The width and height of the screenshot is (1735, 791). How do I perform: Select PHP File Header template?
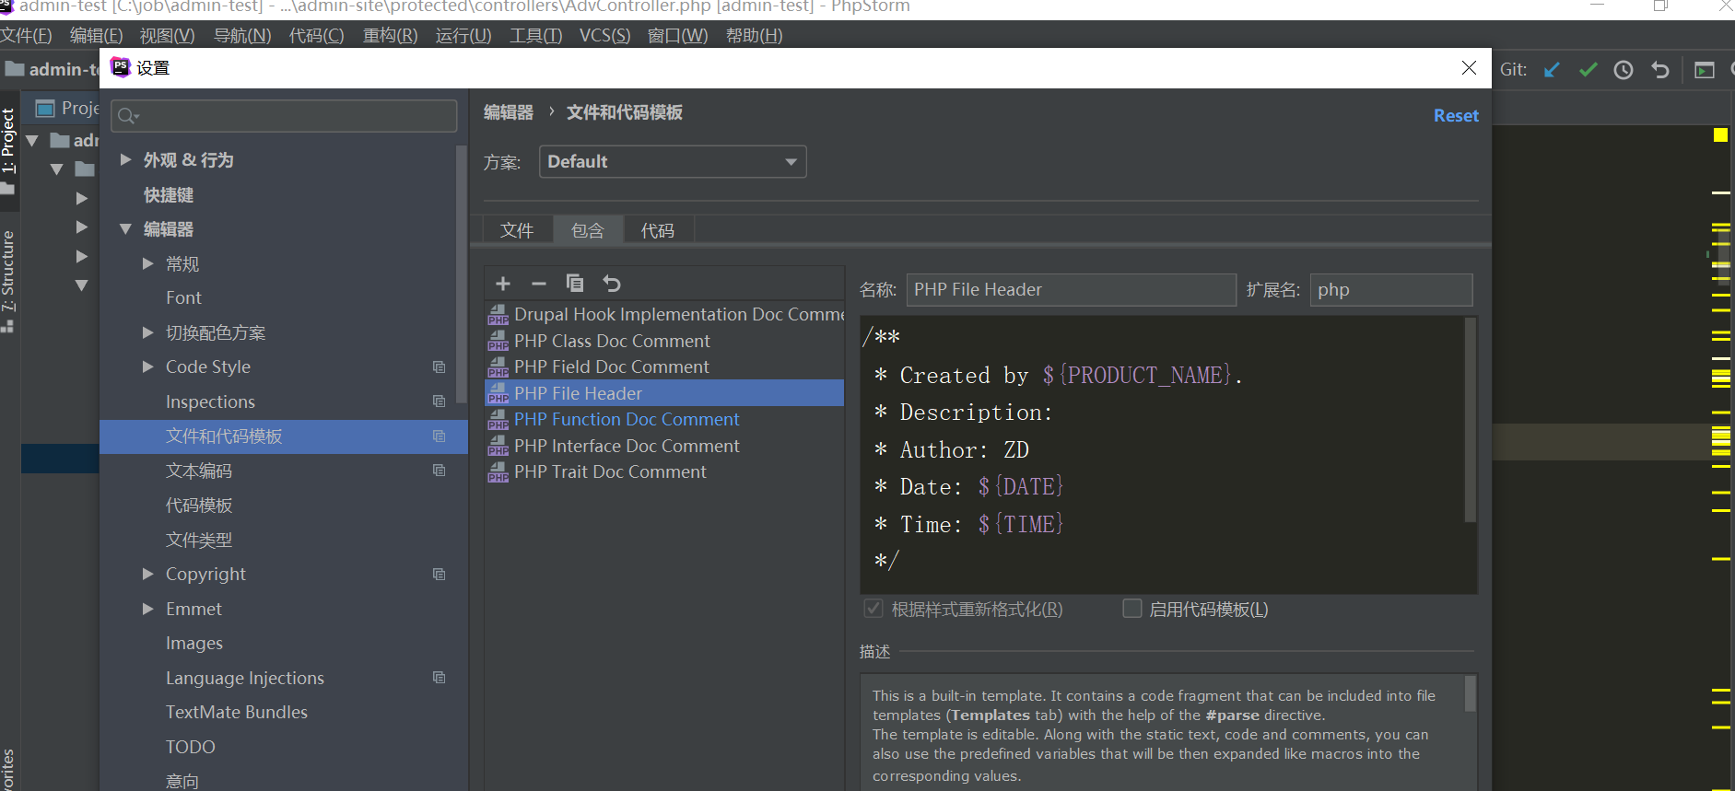tap(663, 393)
